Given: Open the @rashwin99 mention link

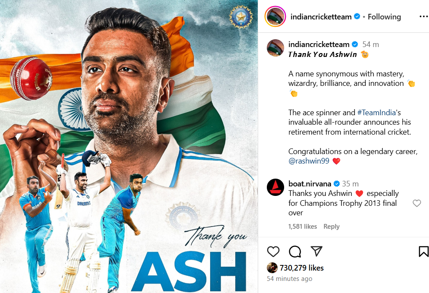Looking at the screenshot, I should [309, 161].
